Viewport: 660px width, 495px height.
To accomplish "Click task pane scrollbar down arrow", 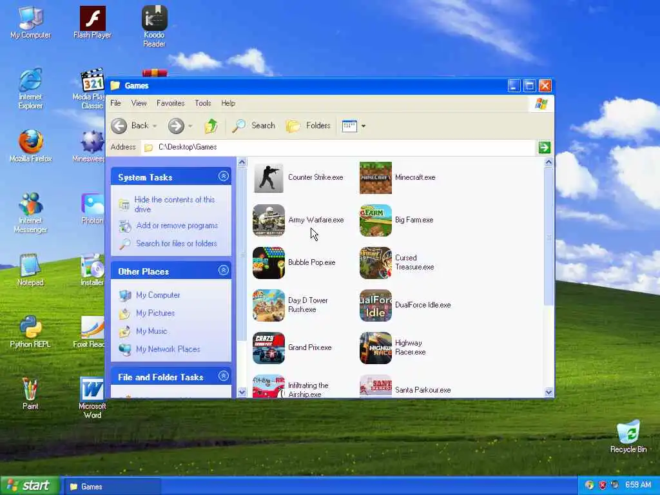I will [242, 393].
